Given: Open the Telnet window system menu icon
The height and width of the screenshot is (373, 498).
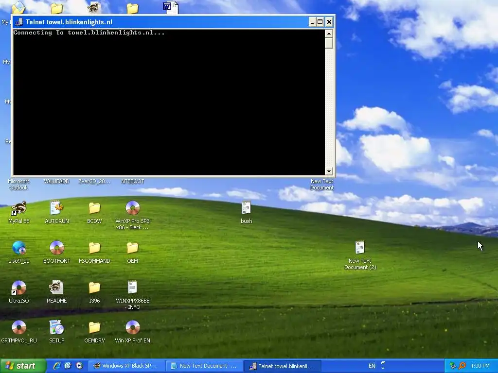Looking at the screenshot, I should (x=19, y=22).
